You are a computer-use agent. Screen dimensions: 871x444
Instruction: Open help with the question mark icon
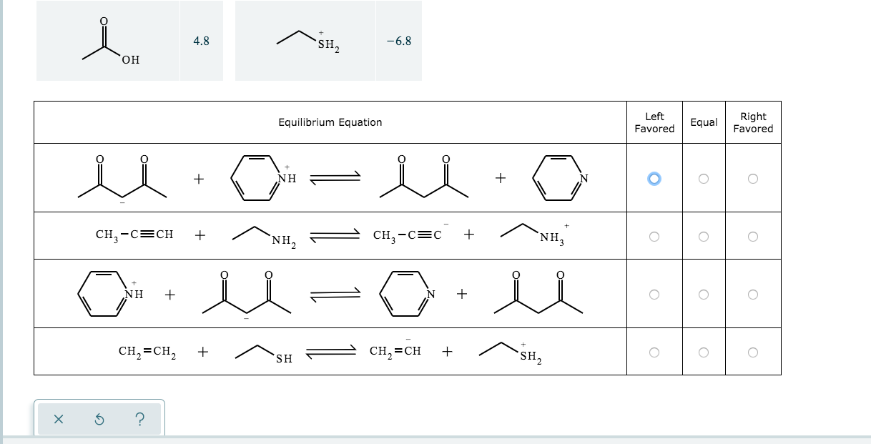pos(139,419)
